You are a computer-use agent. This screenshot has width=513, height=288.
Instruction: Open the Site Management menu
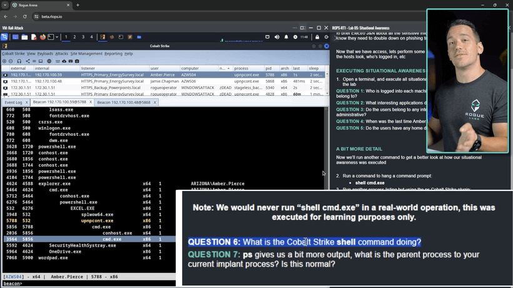[x=86, y=54]
